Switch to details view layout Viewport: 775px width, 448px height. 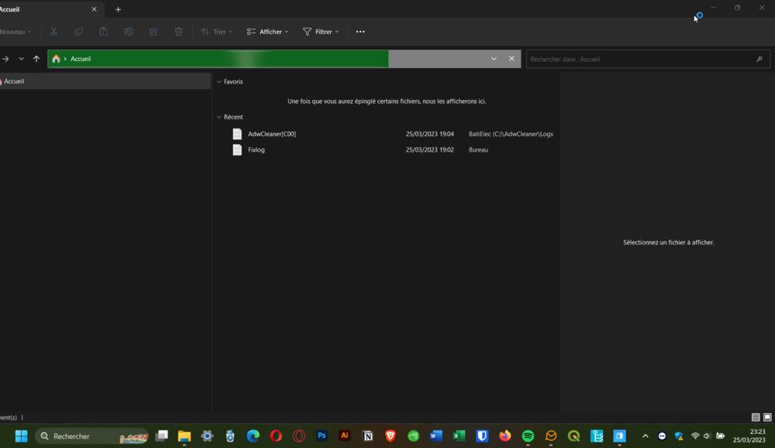point(756,417)
